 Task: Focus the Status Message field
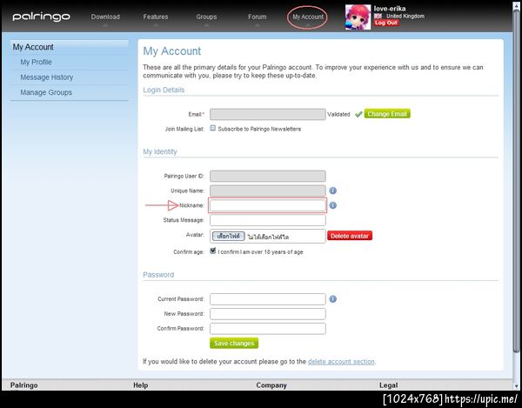268,220
